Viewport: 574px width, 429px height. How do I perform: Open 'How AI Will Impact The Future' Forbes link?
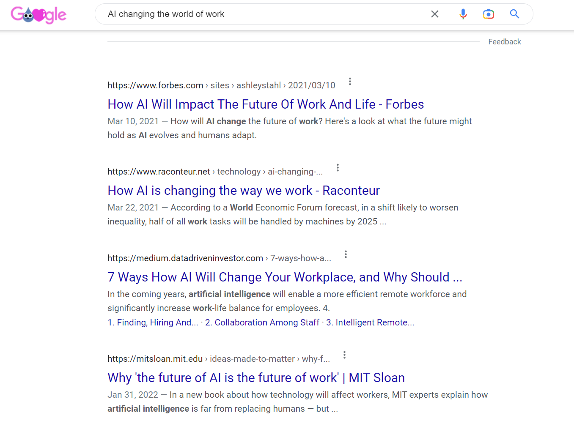(266, 104)
